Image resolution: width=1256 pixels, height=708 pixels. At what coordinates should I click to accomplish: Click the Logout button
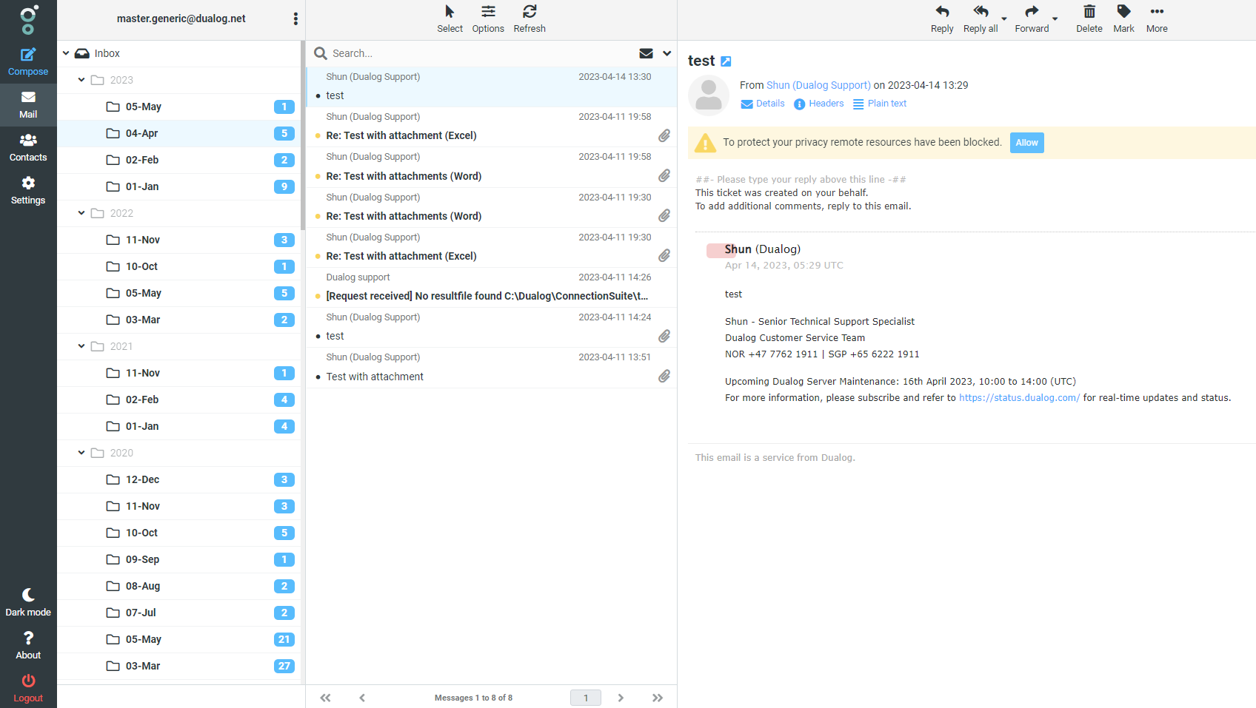28,688
